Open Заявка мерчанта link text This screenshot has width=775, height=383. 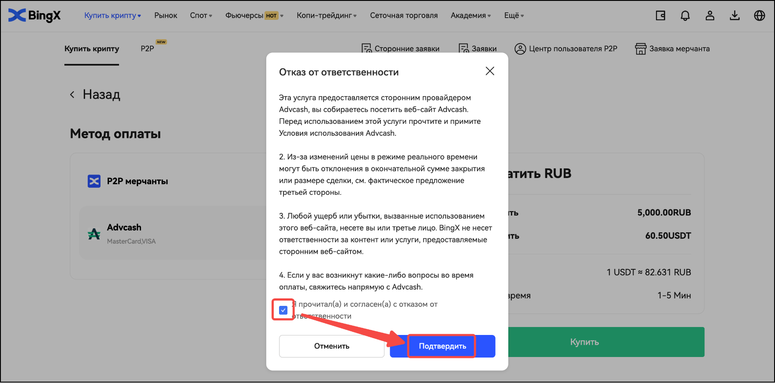click(679, 48)
